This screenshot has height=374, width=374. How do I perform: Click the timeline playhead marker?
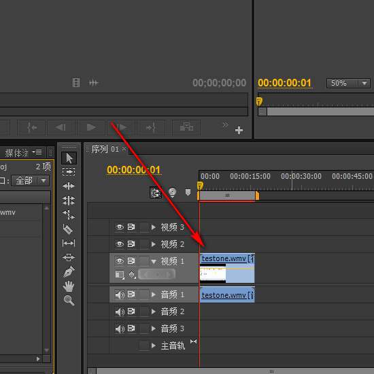coord(200,185)
